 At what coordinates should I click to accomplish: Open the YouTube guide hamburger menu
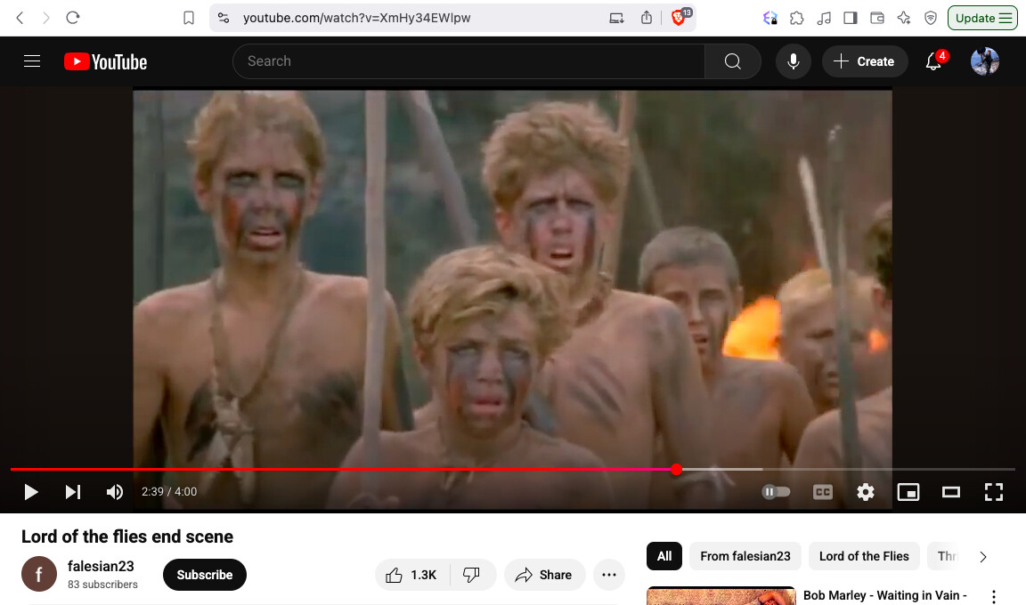(32, 61)
